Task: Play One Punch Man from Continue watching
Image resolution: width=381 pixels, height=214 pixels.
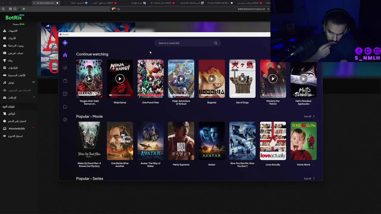Action: coord(150,79)
